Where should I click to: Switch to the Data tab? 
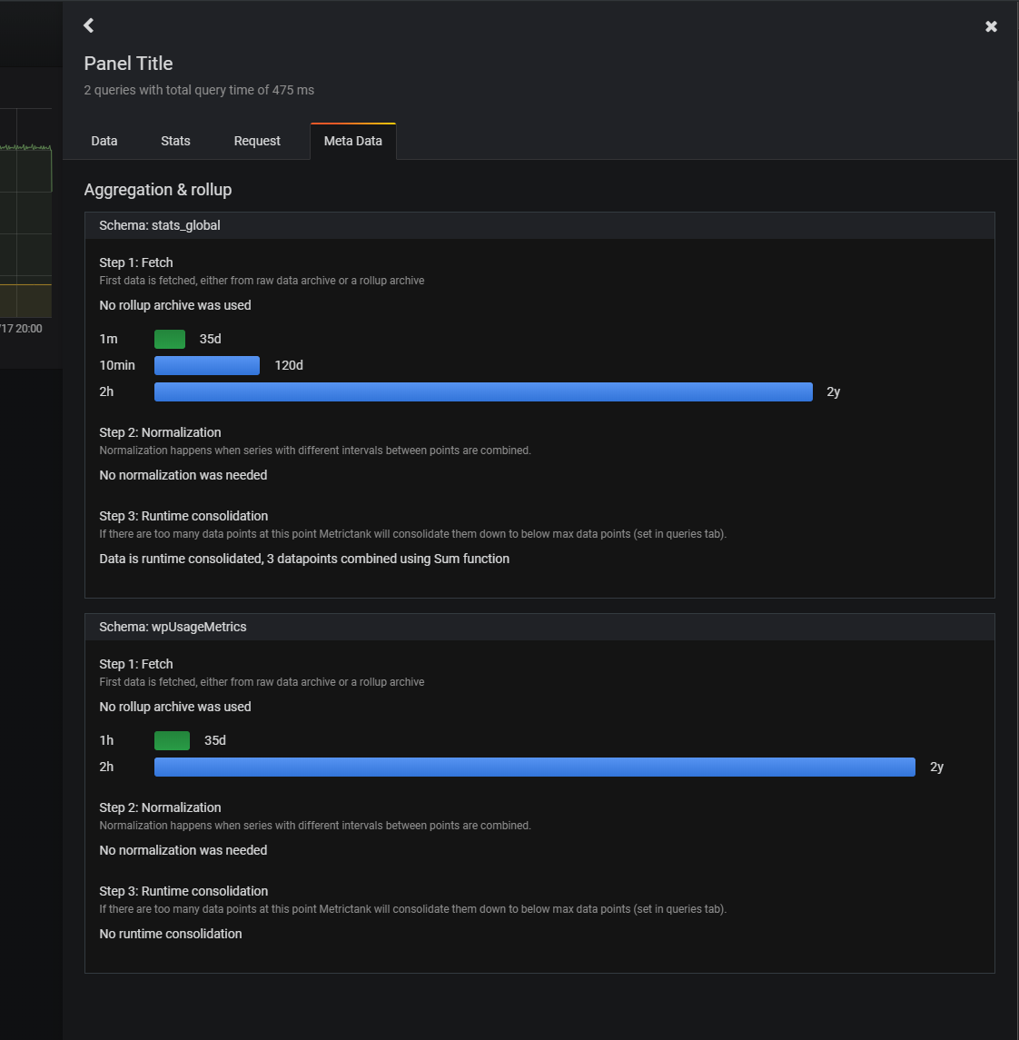pyautogui.click(x=104, y=141)
